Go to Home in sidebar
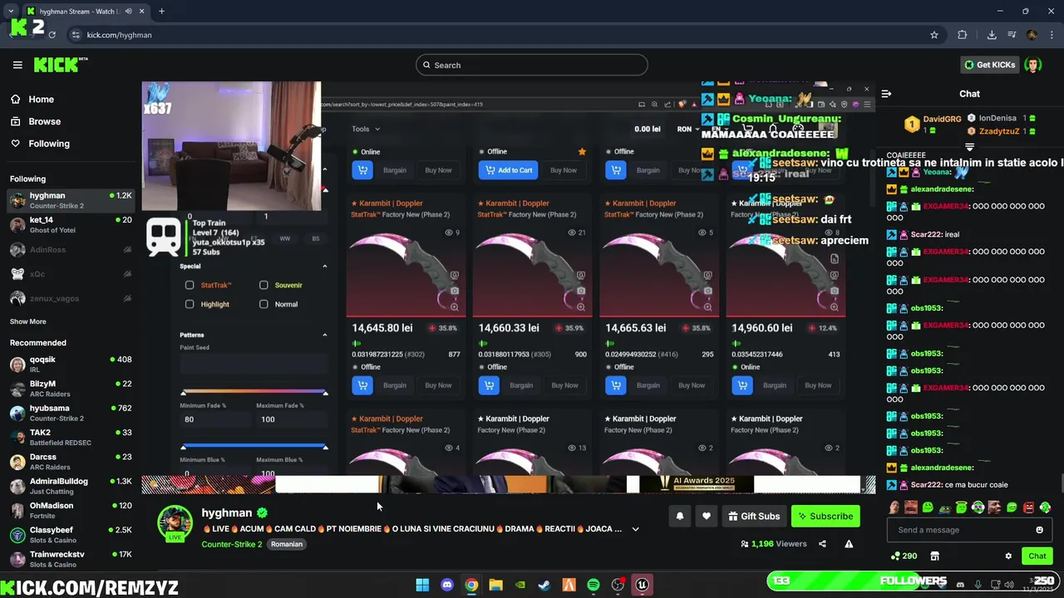 (x=41, y=99)
